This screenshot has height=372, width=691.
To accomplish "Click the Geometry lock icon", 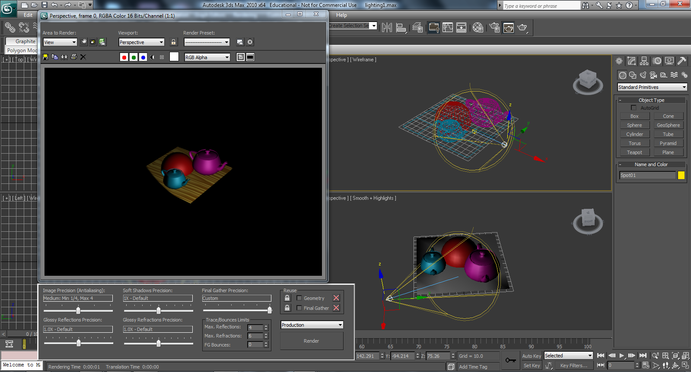I will click(x=287, y=298).
